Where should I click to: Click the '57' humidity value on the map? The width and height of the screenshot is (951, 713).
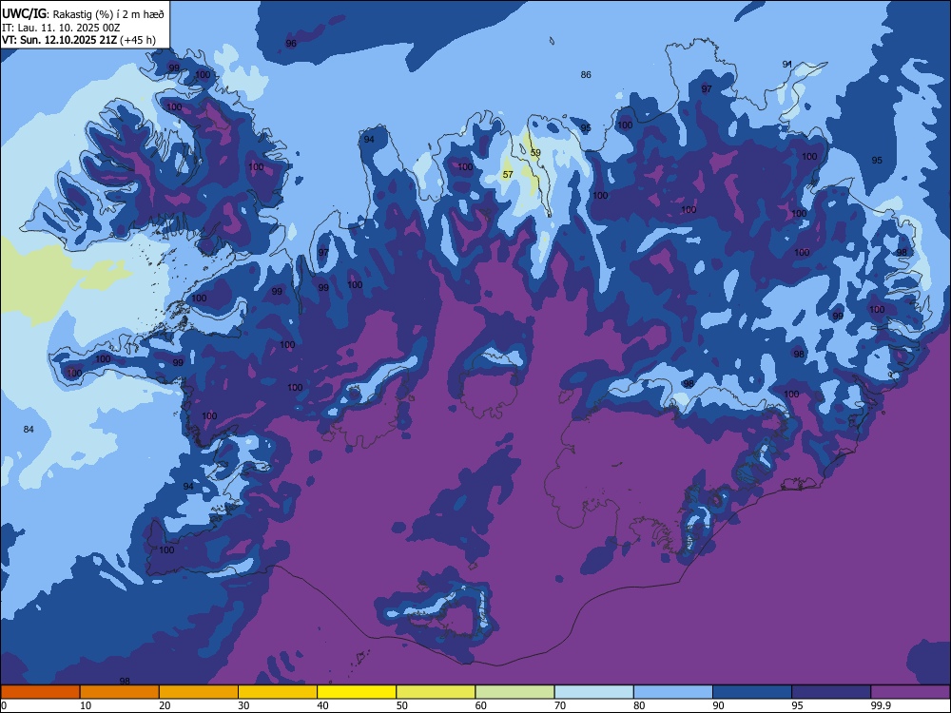(508, 175)
